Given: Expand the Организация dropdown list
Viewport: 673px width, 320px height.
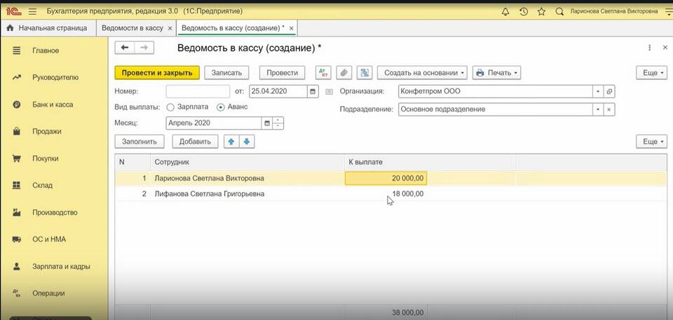Looking at the screenshot, I should (597, 91).
